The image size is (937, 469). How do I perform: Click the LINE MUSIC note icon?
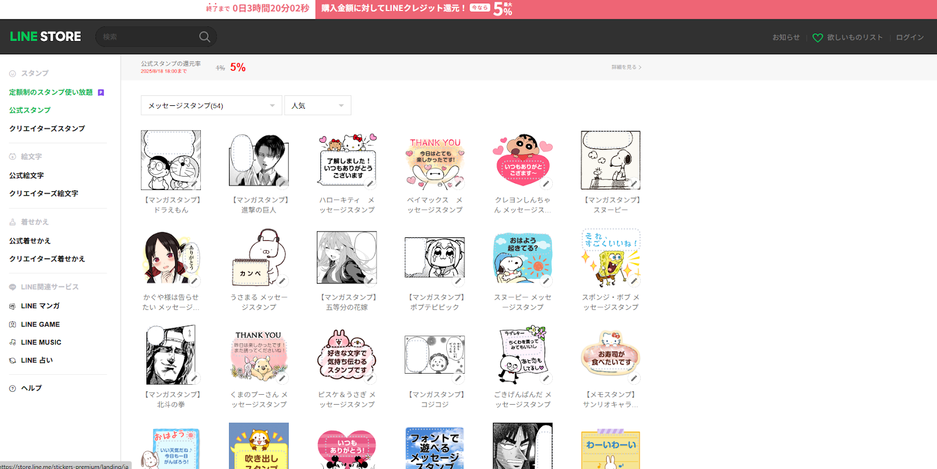[12, 343]
